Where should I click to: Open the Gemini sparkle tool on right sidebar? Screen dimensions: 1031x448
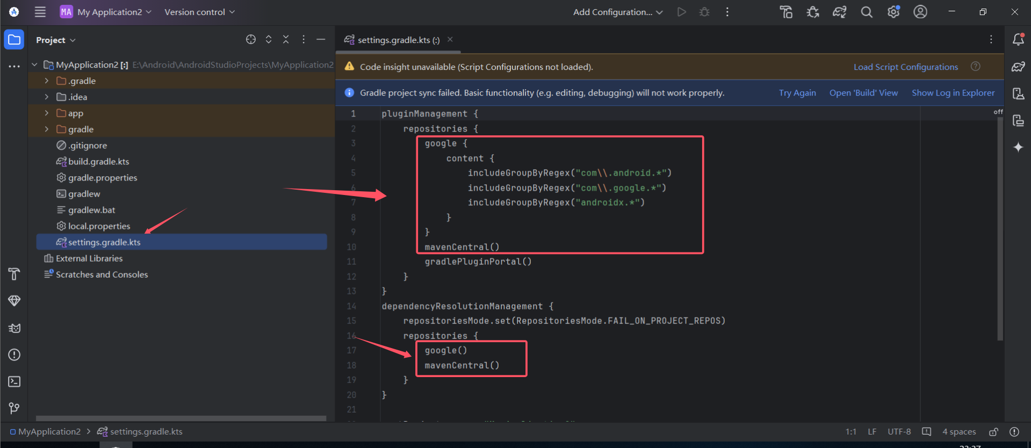tap(1018, 147)
